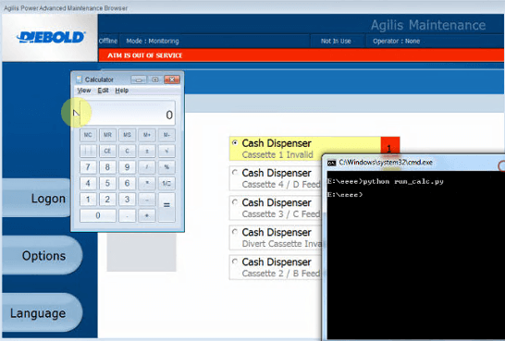The height and width of the screenshot is (341, 505).
Task: Click the 'Mode : Monitoring' status text
Action: pos(153,42)
